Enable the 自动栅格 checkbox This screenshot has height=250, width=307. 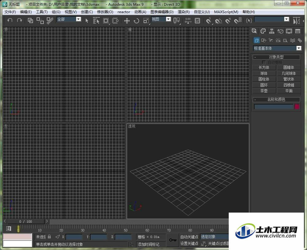pyautogui.click(x=264, y=62)
